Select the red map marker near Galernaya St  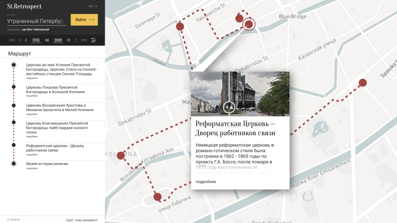180,26
